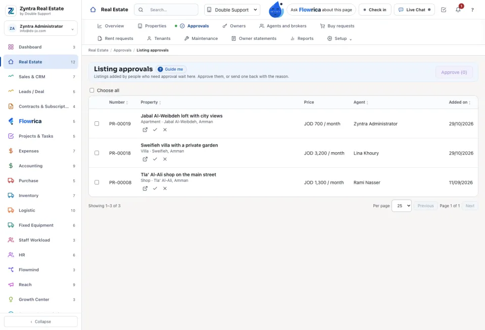The image size is (485, 330).
Task: Sort by Property column
Action: [x=151, y=102]
